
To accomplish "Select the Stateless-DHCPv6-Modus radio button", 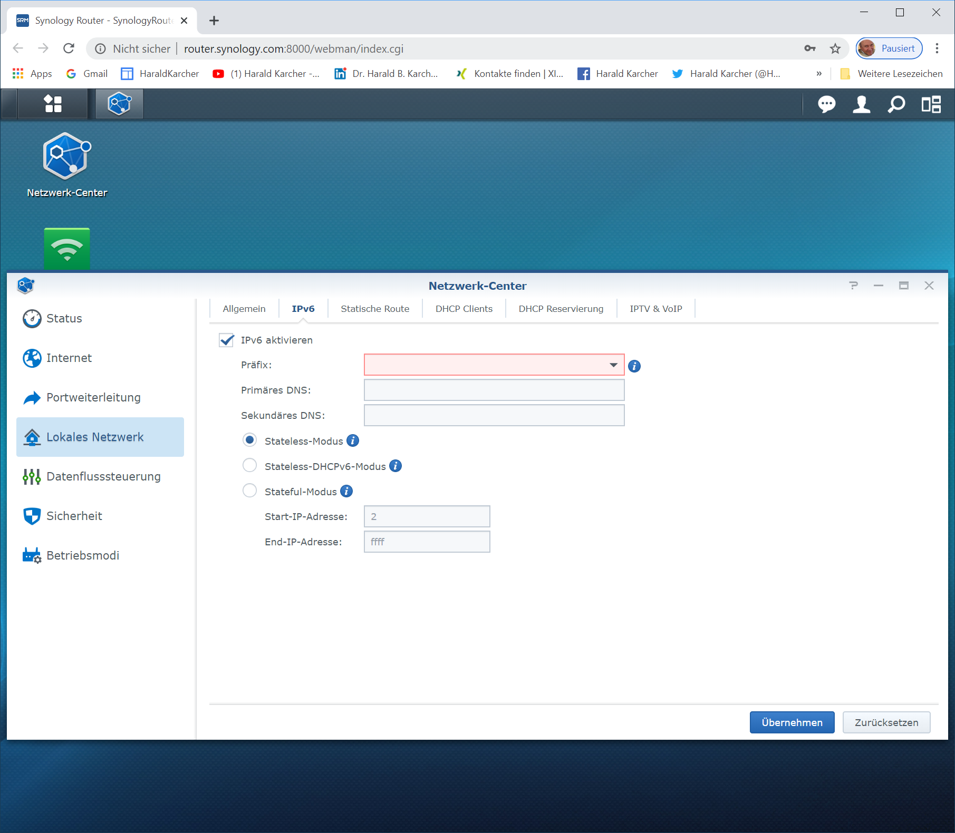I will 249,466.
